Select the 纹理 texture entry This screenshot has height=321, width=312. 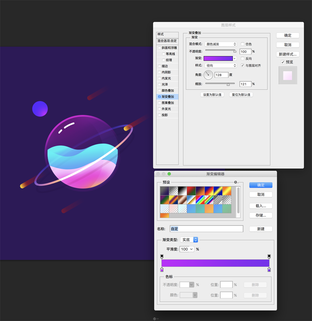point(167,60)
